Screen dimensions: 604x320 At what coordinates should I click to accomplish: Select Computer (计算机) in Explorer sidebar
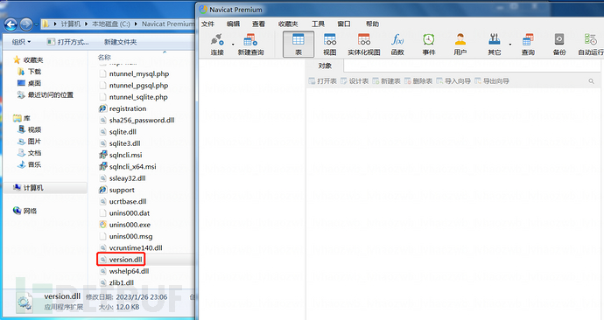(29, 188)
